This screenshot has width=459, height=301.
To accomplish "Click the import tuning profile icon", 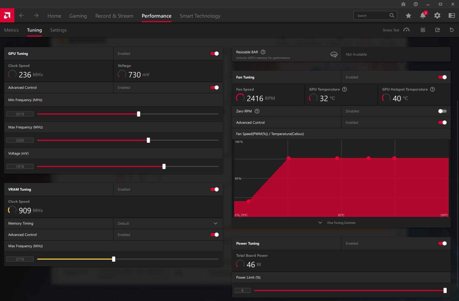I will pos(423,30).
